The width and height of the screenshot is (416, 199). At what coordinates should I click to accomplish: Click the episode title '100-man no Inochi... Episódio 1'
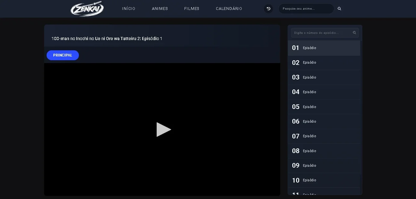pos(107,38)
